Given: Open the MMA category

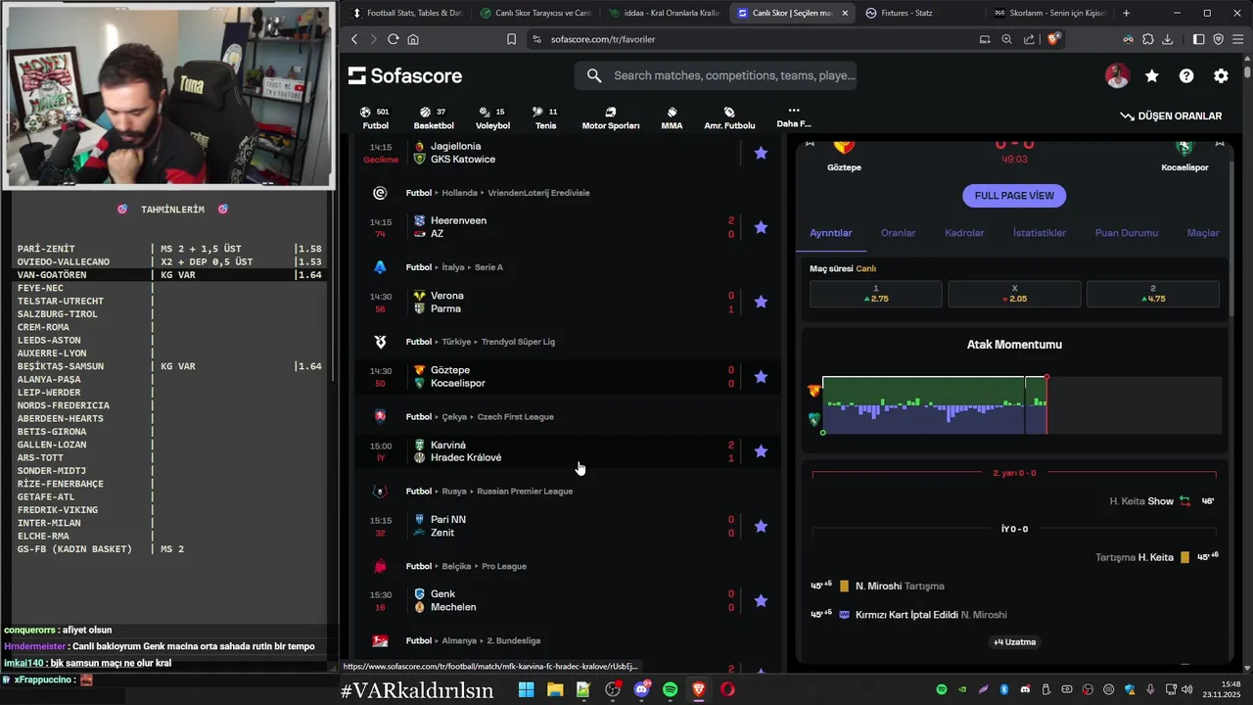Looking at the screenshot, I should [x=672, y=117].
